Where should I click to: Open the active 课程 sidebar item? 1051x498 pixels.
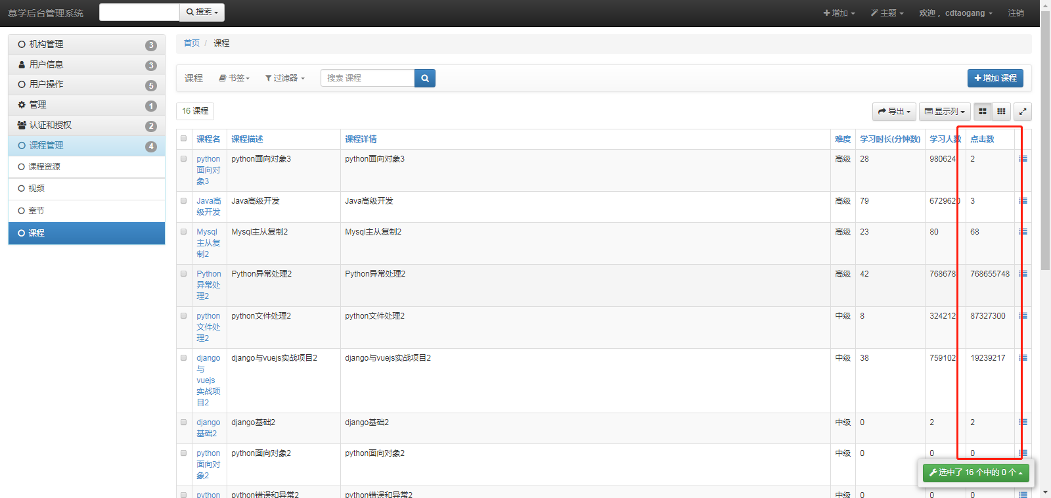[x=87, y=233]
